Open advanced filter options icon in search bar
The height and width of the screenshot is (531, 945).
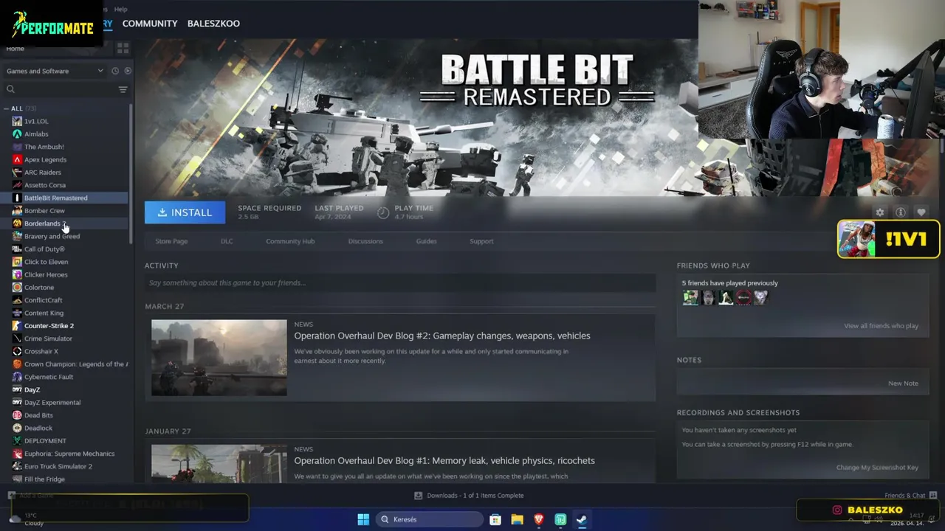coord(123,89)
